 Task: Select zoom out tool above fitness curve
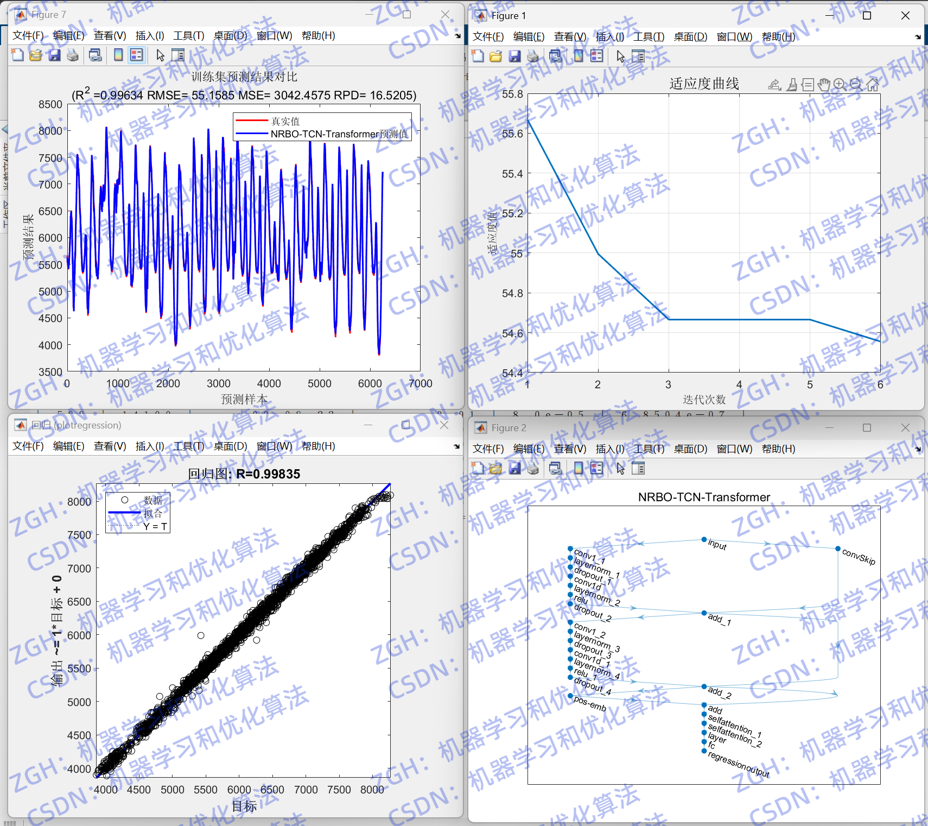click(x=856, y=85)
